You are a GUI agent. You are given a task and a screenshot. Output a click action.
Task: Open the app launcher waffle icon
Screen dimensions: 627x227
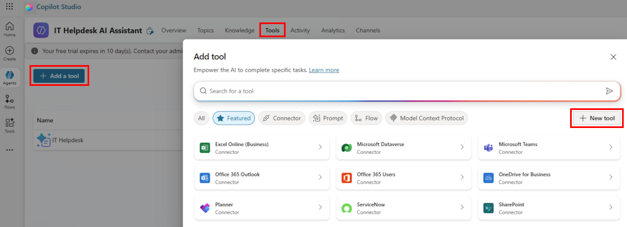coord(10,7)
